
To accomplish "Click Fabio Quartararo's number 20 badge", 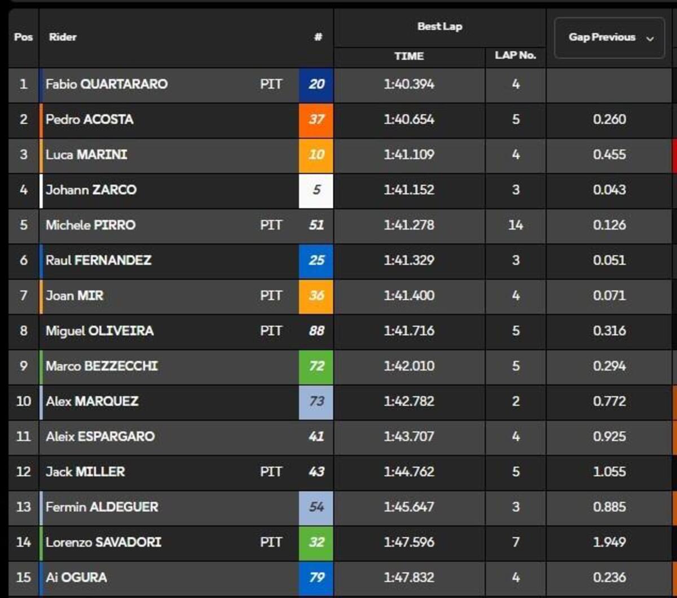I will (316, 85).
